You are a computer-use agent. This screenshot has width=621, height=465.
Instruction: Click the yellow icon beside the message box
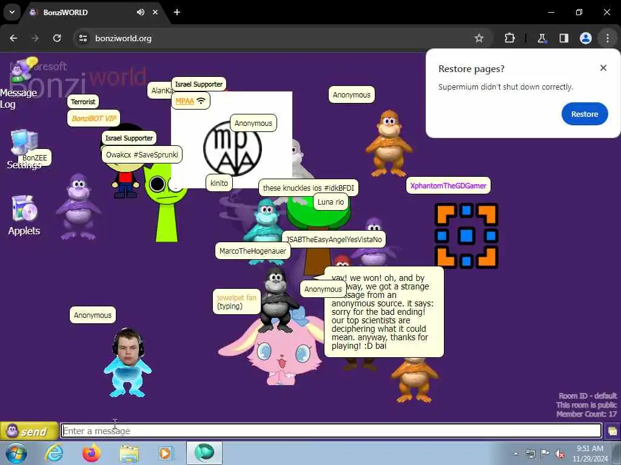613,431
